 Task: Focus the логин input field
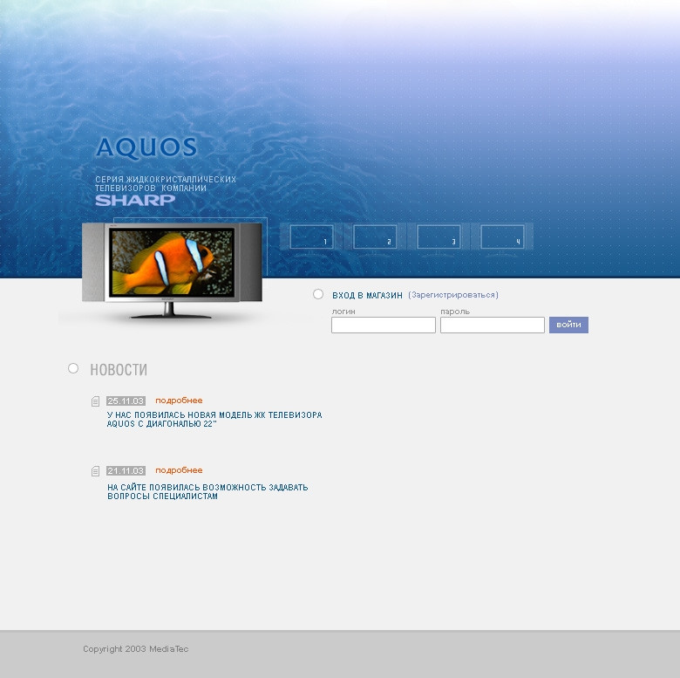(x=384, y=325)
